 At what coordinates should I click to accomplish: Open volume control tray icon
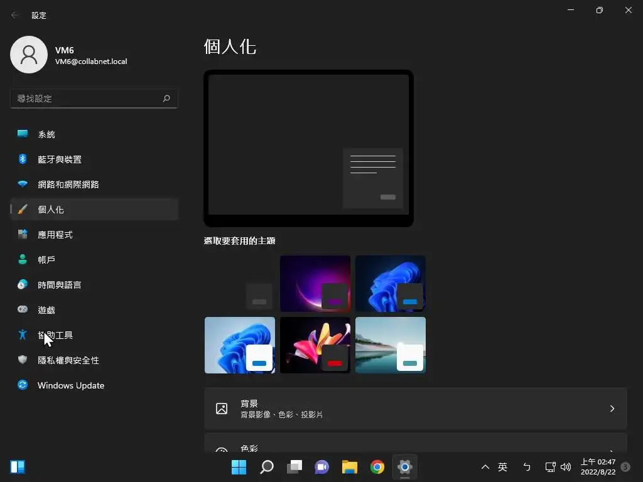point(566,467)
